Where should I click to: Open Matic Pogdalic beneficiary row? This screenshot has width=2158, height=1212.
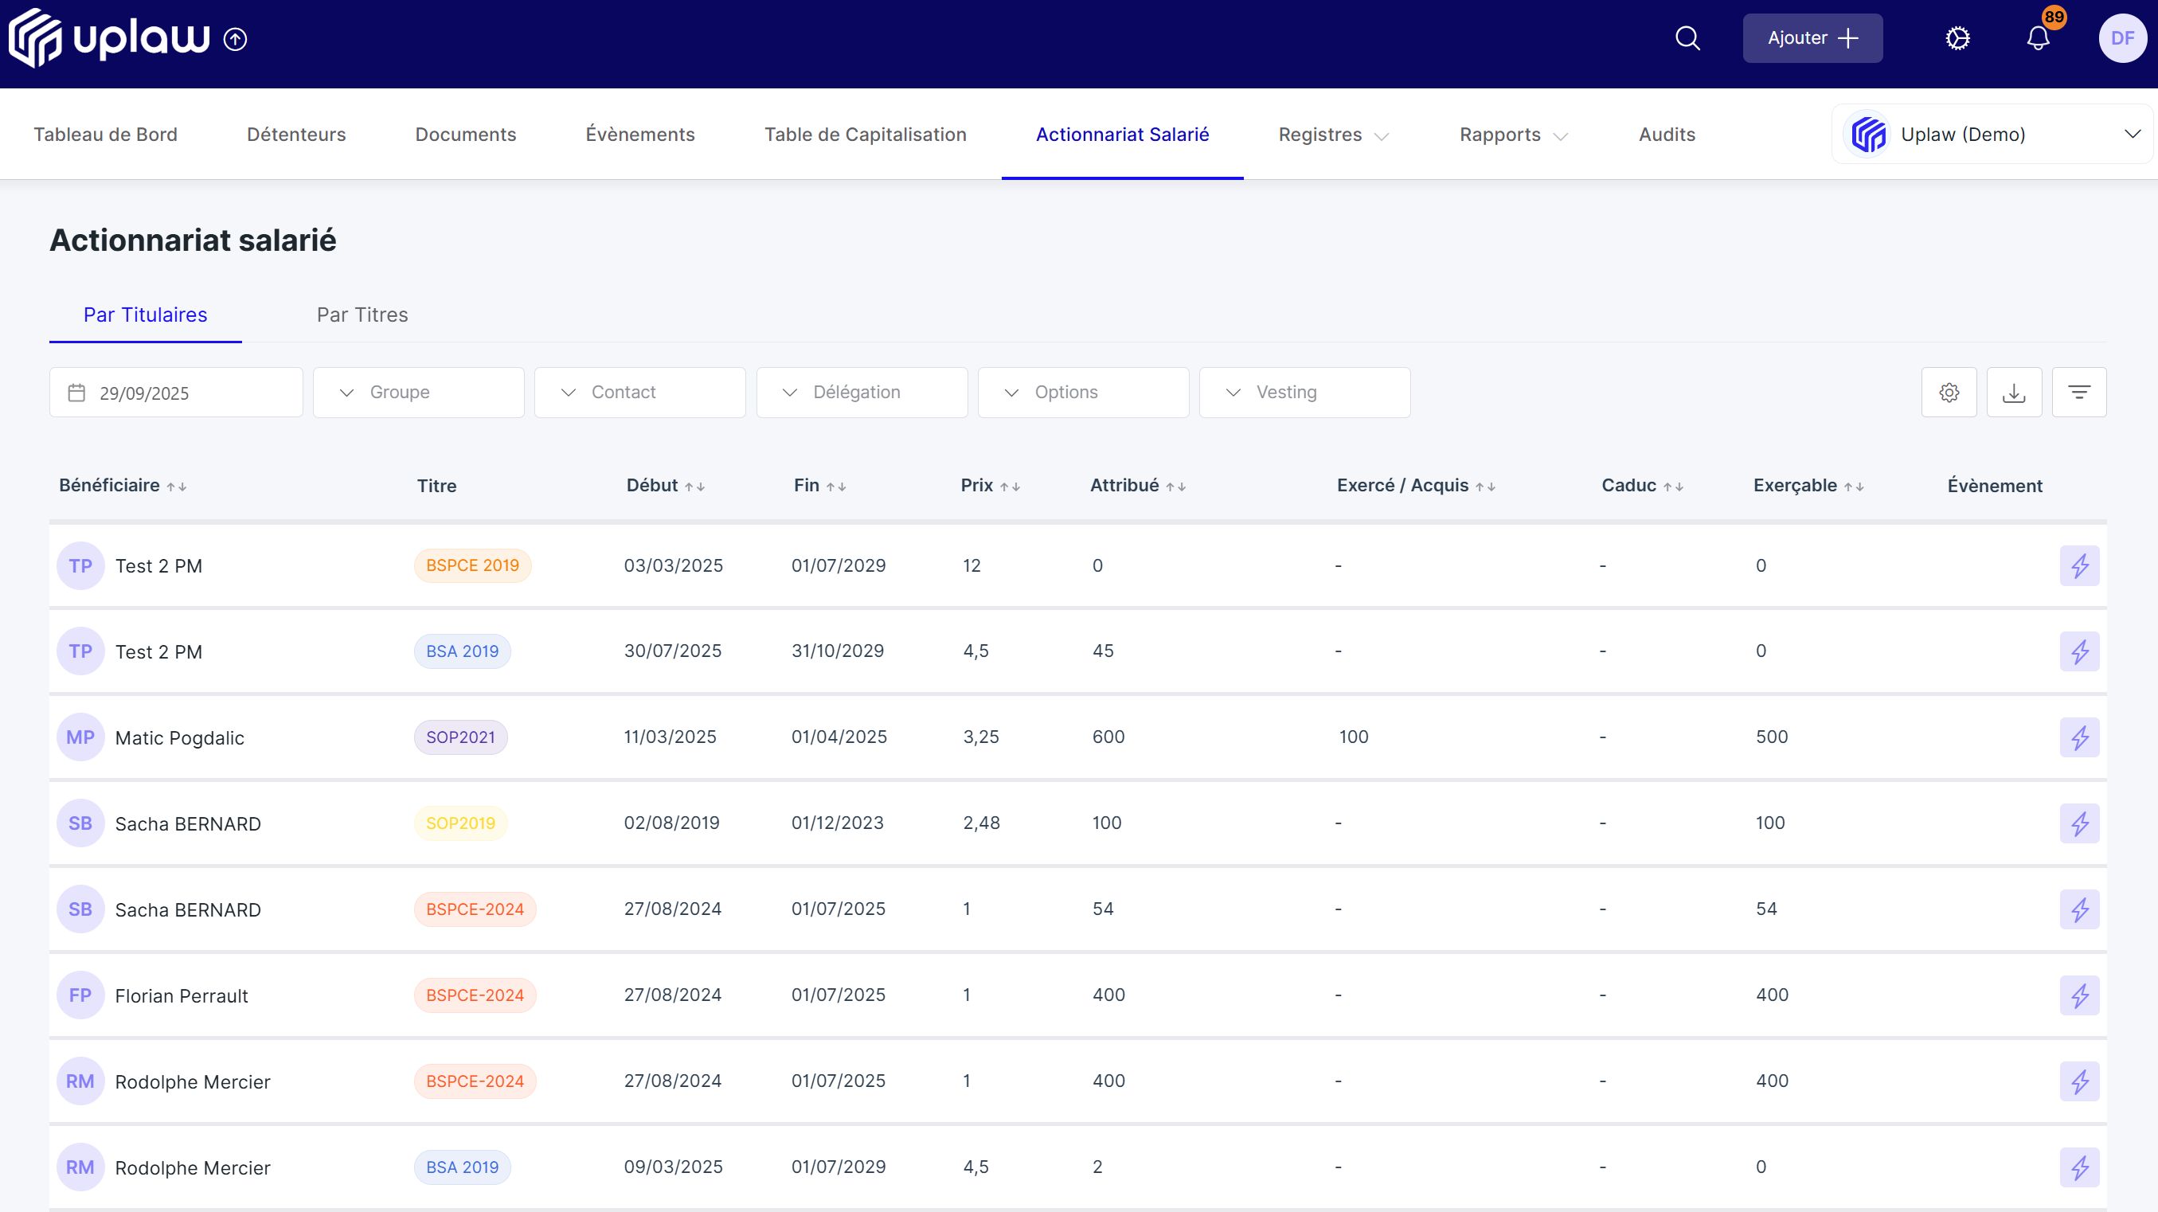pos(1078,737)
